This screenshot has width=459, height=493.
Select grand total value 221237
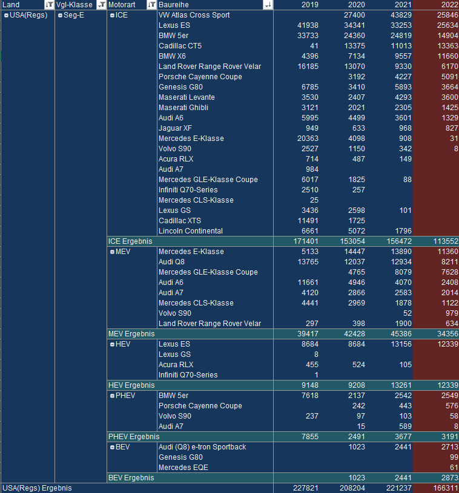click(x=399, y=488)
